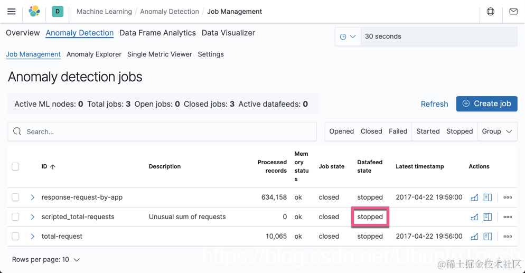Open the help menu icon
Viewport: 525px width, 273px height.
point(491,12)
